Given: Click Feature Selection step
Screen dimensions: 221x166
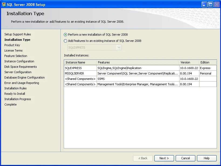Looking at the screenshot, I should (x=16, y=56).
